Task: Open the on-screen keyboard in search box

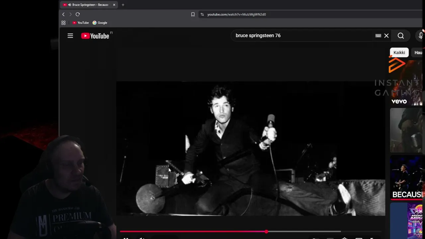Action: (x=378, y=36)
